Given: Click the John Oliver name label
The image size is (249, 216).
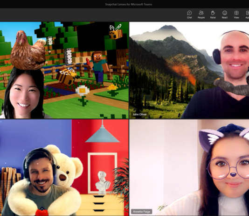Looking at the screenshot, I should click(139, 114).
